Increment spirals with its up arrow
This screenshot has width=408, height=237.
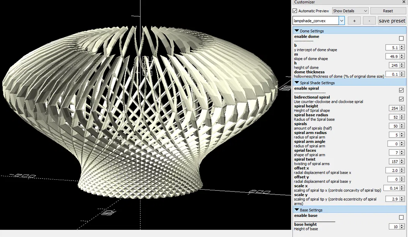(x=401, y=124)
